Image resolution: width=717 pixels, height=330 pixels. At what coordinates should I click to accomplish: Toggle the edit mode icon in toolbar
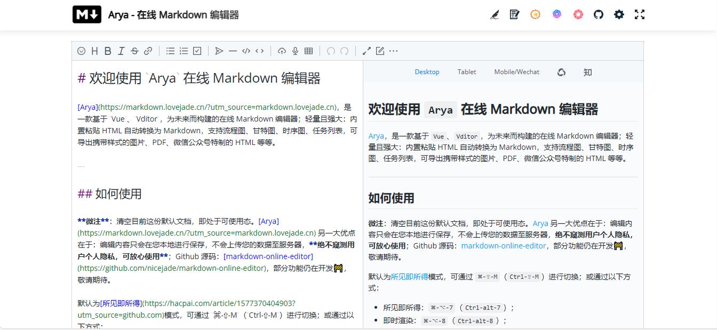tap(380, 51)
